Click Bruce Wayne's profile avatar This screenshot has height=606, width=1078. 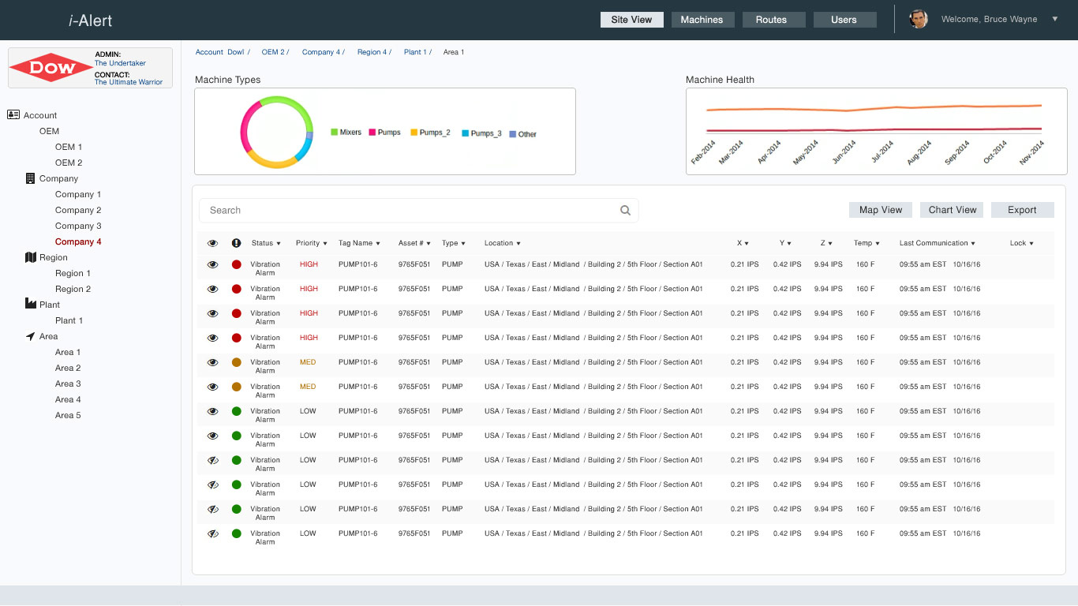coord(919,19)
